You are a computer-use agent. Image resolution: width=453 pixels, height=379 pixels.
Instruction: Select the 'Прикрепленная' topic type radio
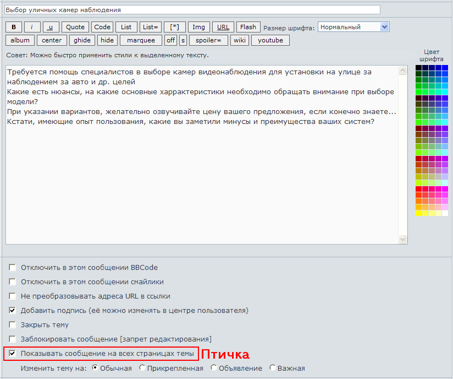(x=142, y=368)
